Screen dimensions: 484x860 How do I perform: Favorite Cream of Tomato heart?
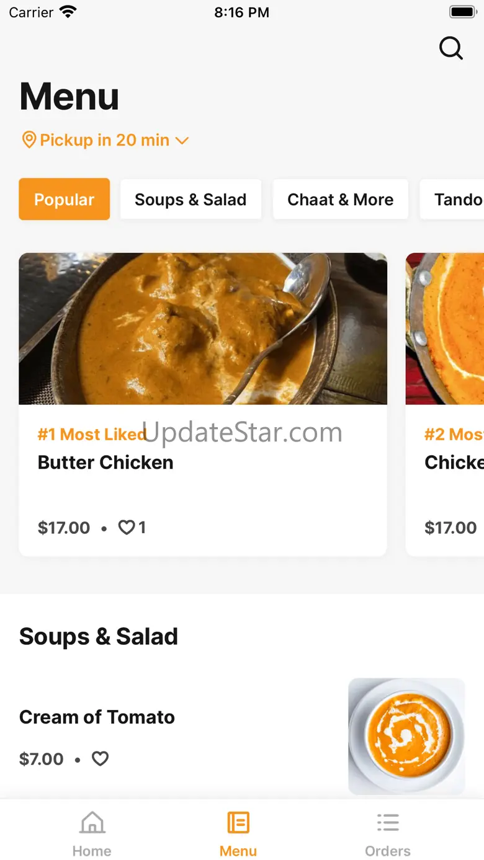point(100,758)
